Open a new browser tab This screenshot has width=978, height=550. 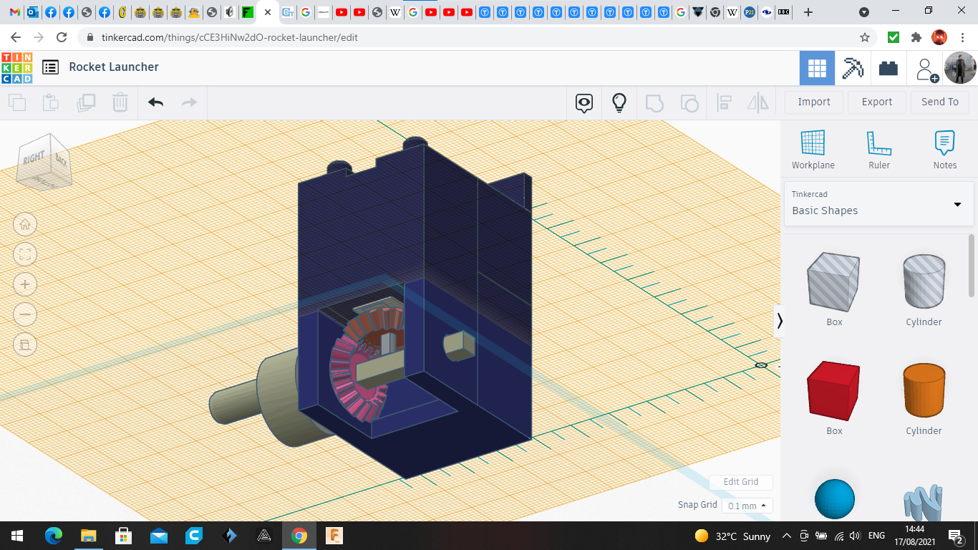pos(808,12)
